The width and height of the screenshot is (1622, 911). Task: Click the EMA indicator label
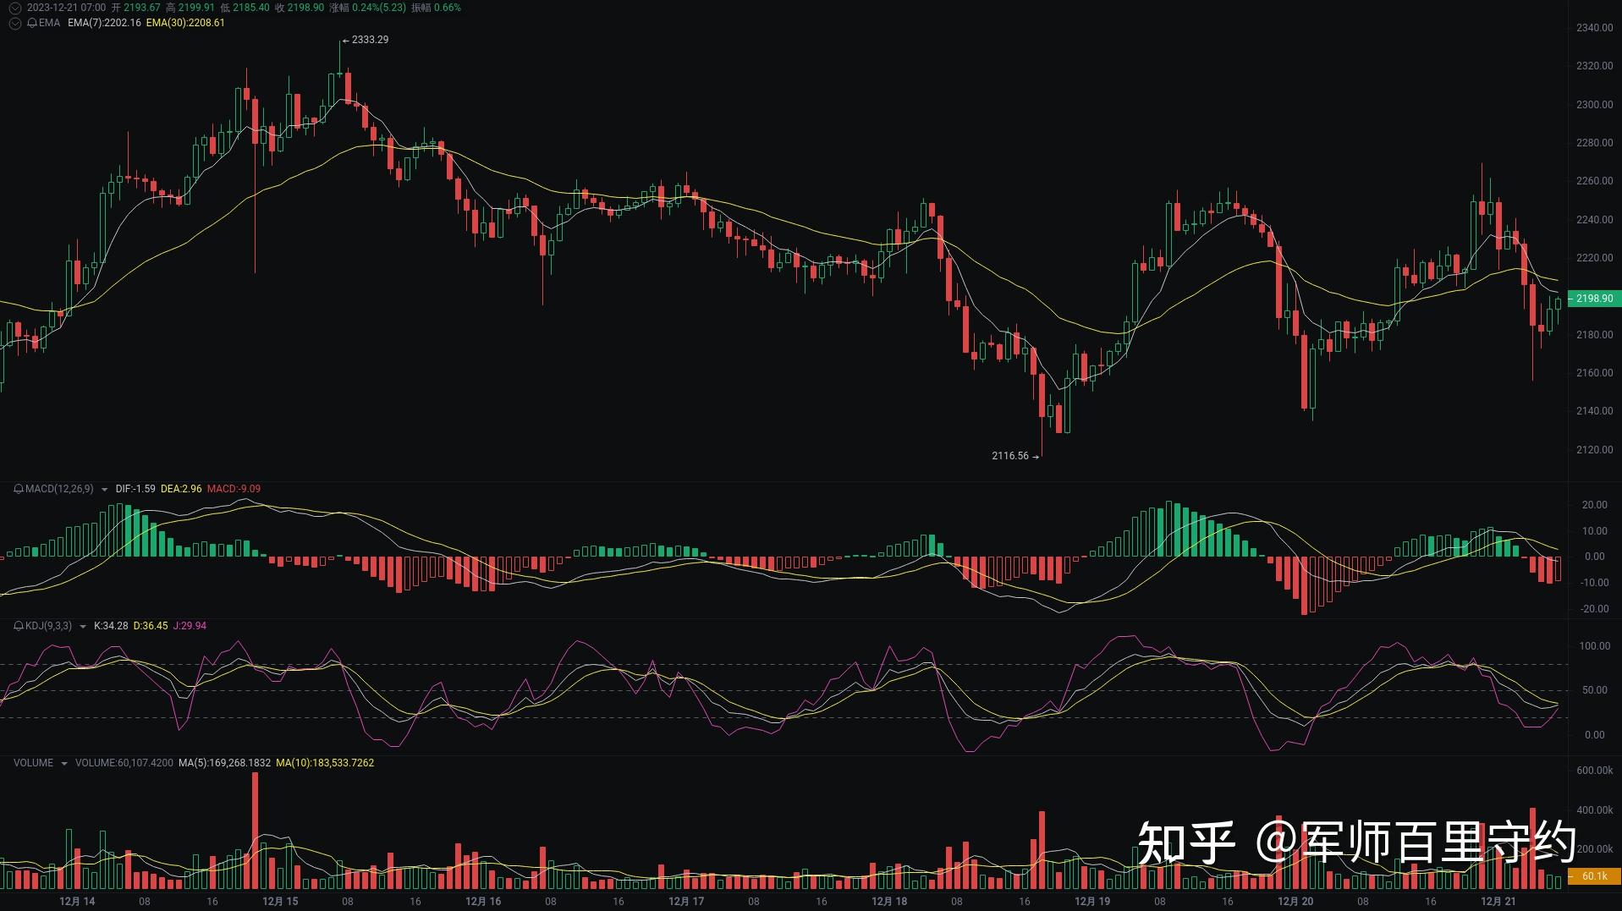(x=49, y=23)
